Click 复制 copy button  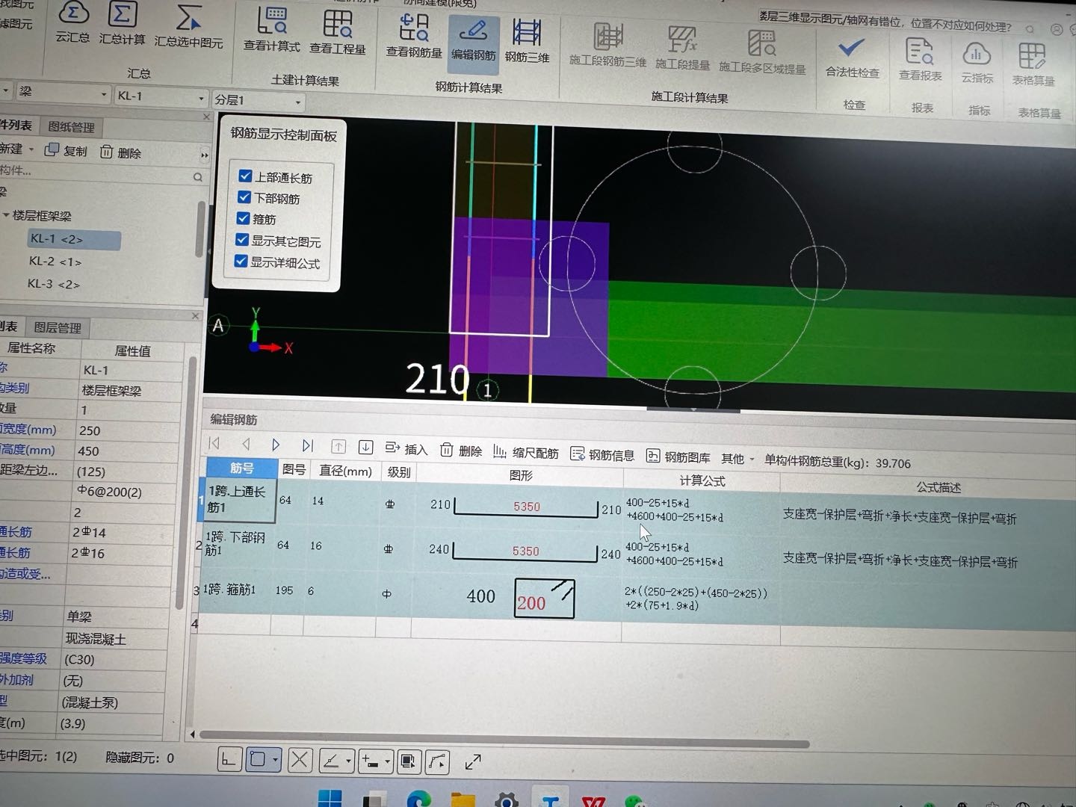point(66,151)
